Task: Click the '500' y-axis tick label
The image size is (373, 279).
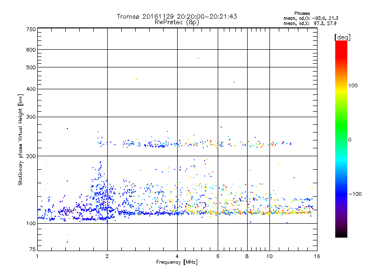Action: pos(31,67)
